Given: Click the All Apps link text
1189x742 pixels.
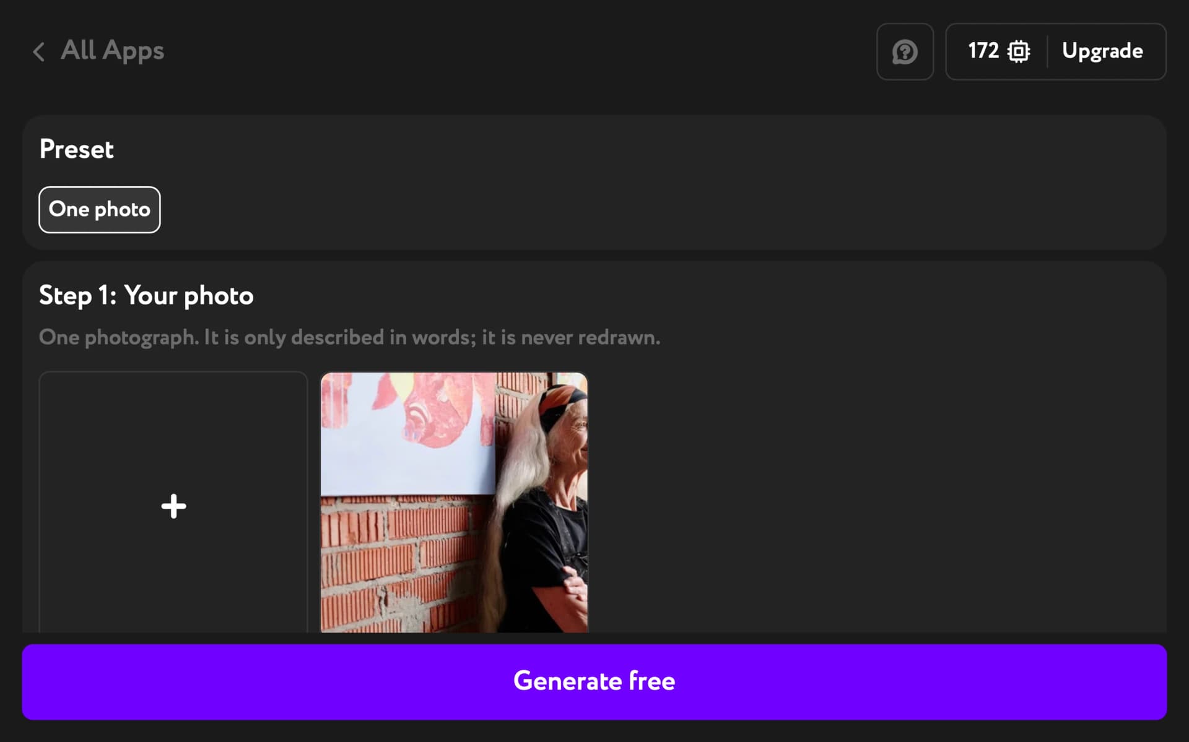Looking at the screenshot, I should [x=112, y=51].
